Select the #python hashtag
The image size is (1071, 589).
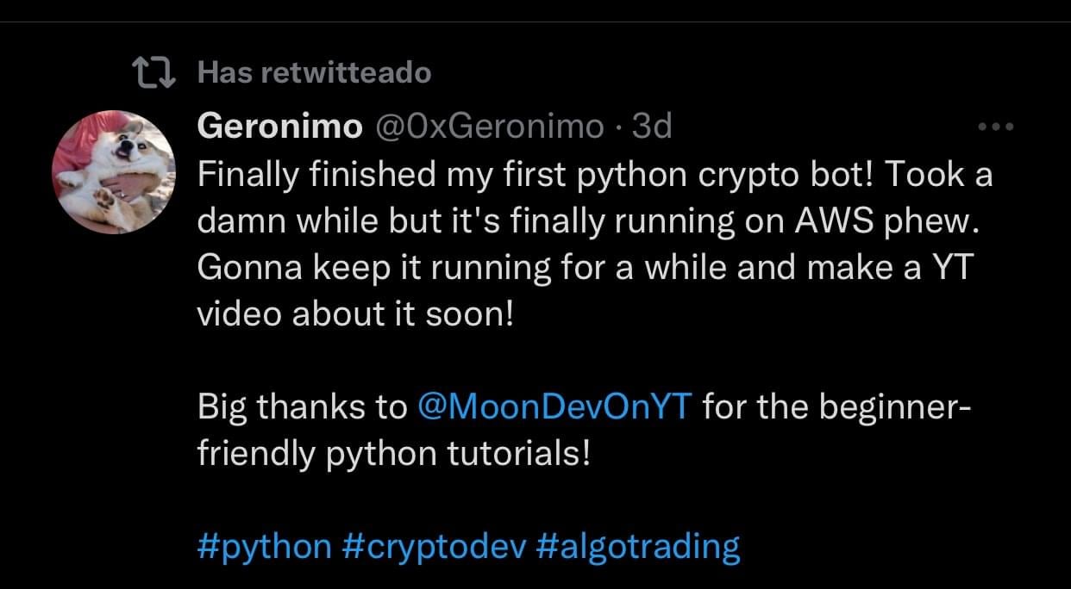(x=264, y=546)
